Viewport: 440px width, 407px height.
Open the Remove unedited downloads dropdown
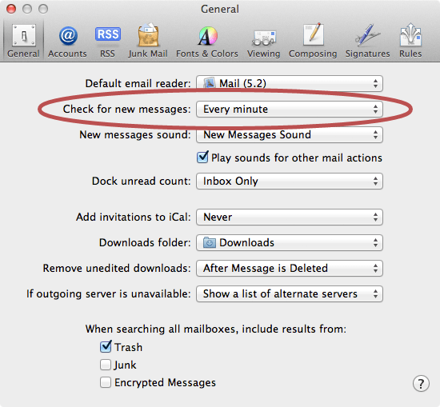(290, 269)
